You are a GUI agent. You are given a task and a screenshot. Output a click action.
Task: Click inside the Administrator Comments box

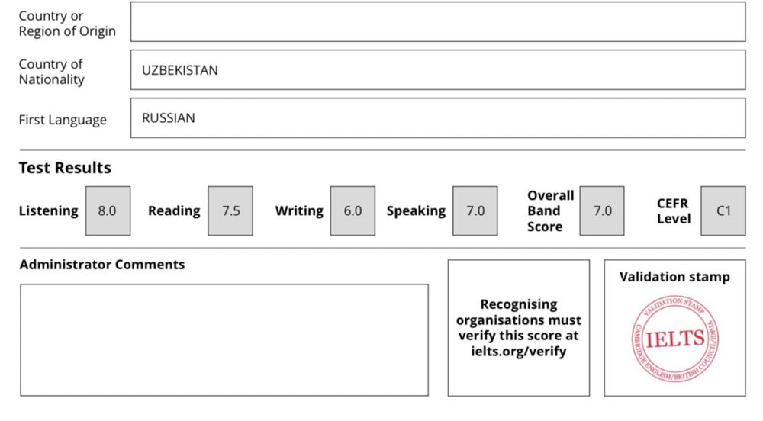pyautogui.click(x=224, y=339)
